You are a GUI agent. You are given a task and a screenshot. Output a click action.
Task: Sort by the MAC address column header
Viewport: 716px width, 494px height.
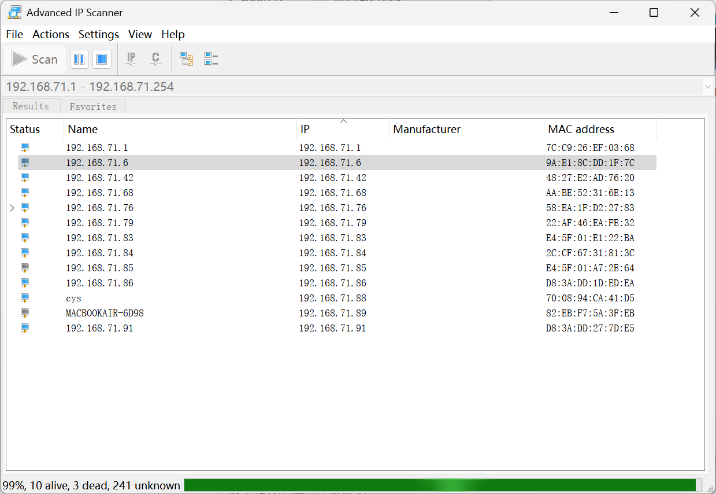(x=600, y=129)
